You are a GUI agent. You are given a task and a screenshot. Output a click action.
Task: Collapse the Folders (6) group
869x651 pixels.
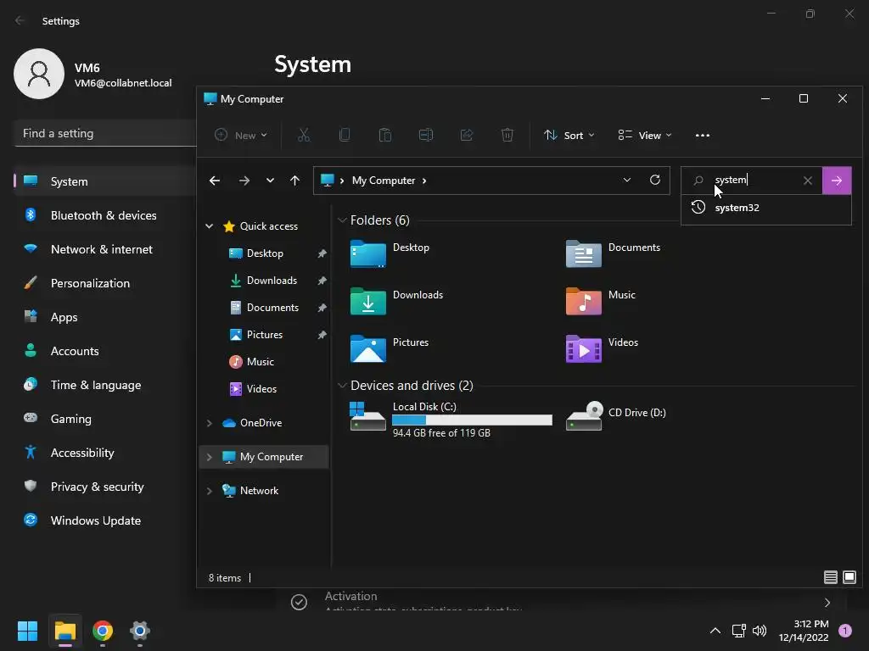pos(342,220)
